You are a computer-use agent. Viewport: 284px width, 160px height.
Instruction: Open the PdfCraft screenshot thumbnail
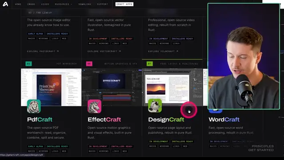pyautogui.click(x=51, y=87)
